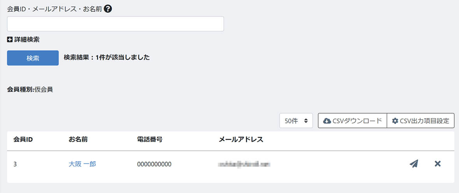Click the phone number 0000000000 cell

pos(154,164)
